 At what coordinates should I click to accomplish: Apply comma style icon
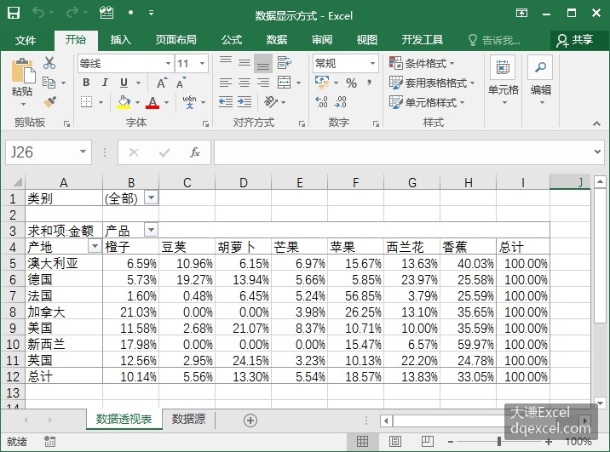pyautogui.click(x=369, y=83)
